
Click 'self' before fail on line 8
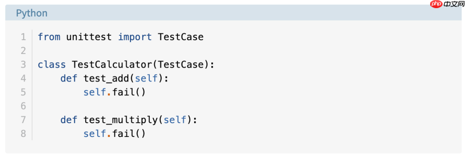point(95,134)
